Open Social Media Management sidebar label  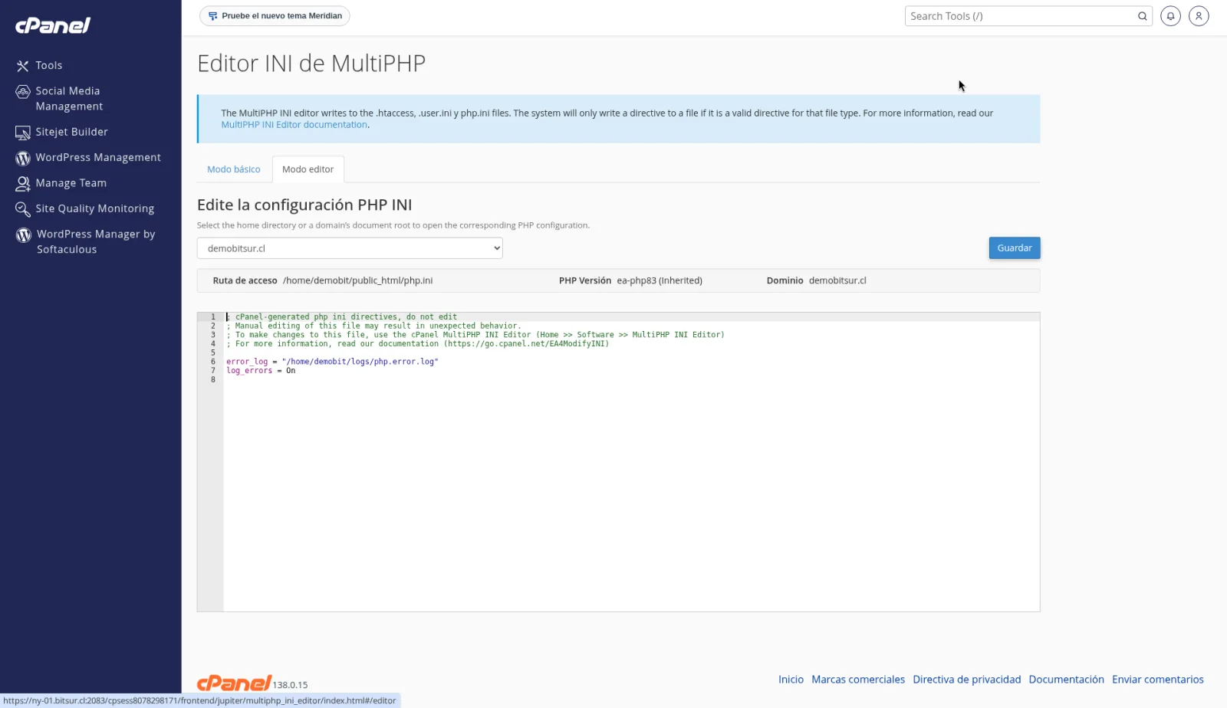[69, 99]
